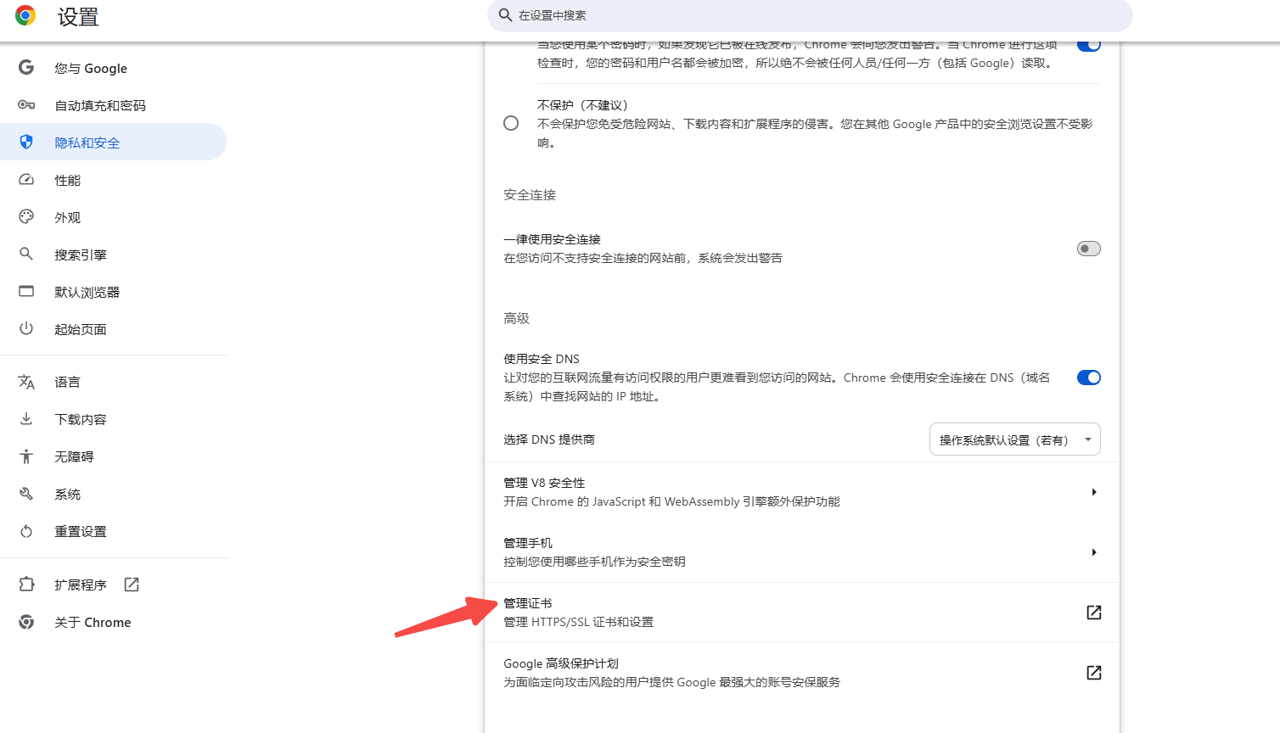Click the wrench icon for 系统
Viewport: 1280px width, 733px height.
click(26, 494)
